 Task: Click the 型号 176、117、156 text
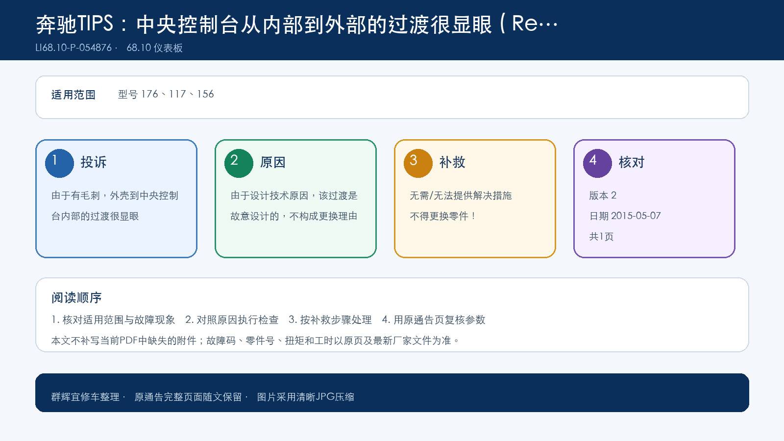click(166, 94)
